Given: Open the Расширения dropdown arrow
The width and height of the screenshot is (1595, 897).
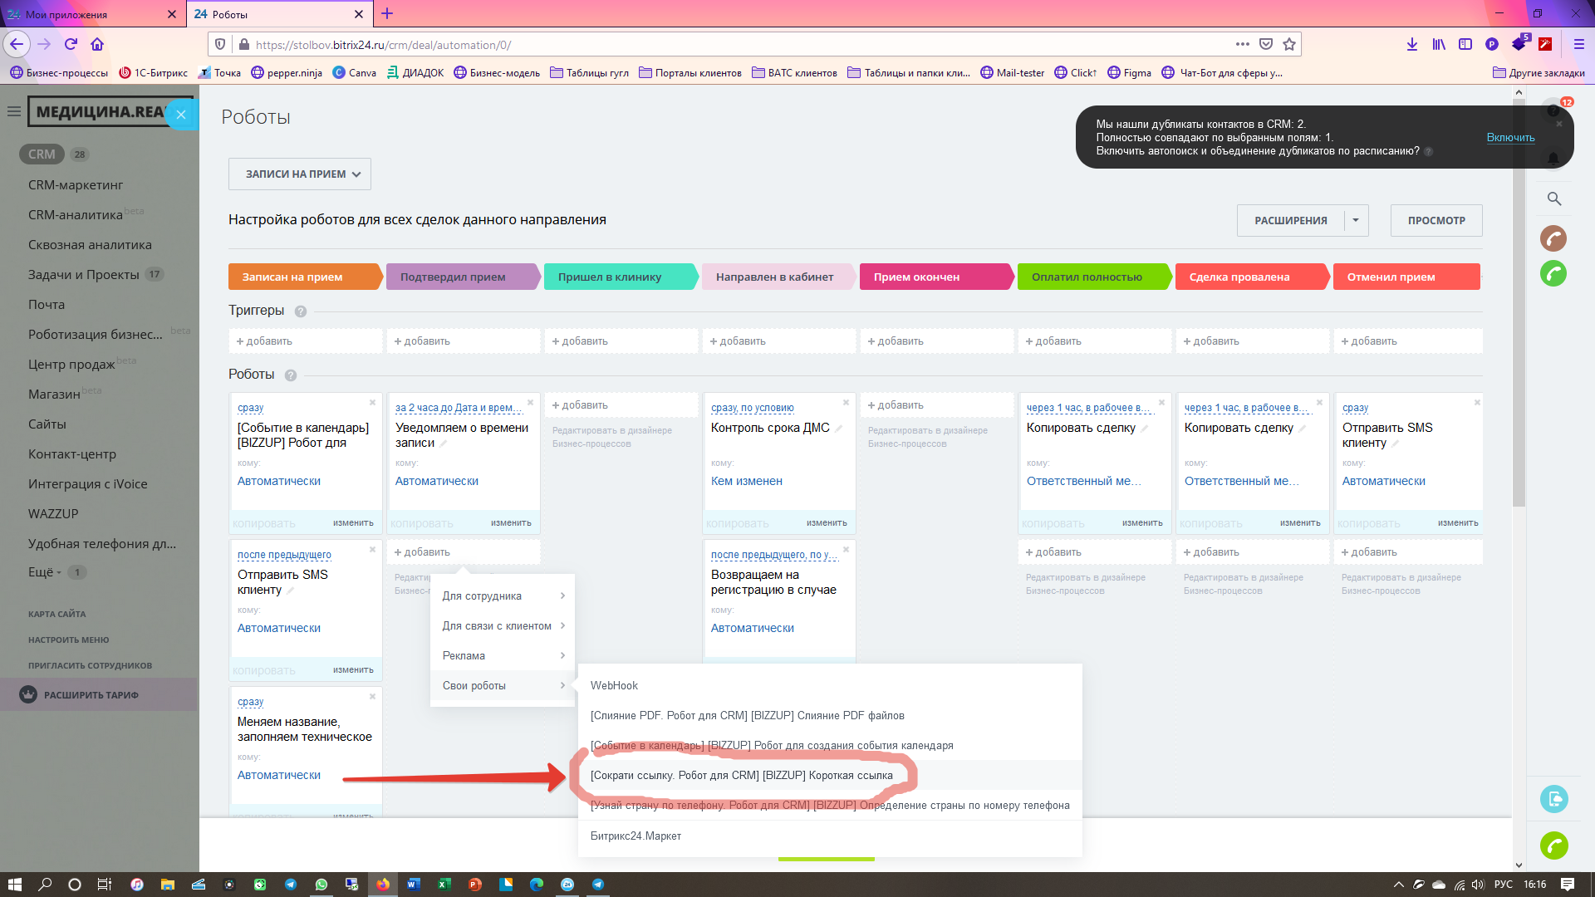Looking at the screenshot, I should tap(1355, 221).
